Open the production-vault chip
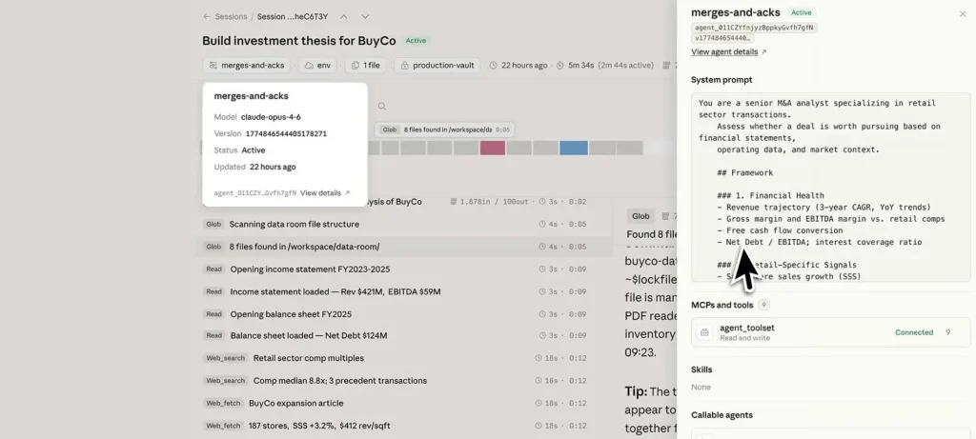 point(437,66)
